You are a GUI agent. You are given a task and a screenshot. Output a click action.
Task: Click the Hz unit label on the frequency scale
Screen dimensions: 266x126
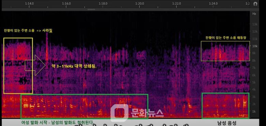[x=254, y=14]
